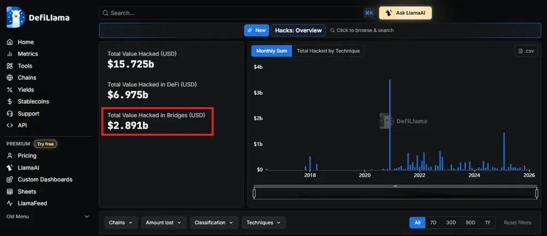Image resolution: width=547 pixels, height=236 pixels.
Task: Open the LlamaFeed menu item
Action: point(32,203)
